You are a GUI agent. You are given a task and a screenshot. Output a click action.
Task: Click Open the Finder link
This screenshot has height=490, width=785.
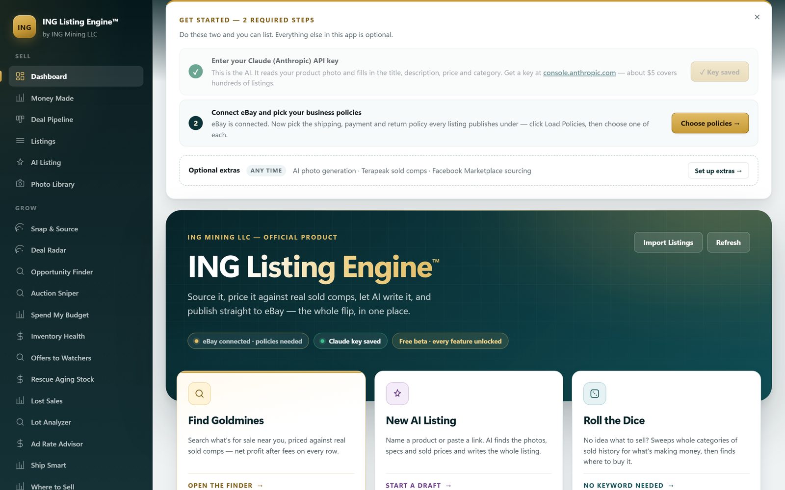click(x=225, y=485)
